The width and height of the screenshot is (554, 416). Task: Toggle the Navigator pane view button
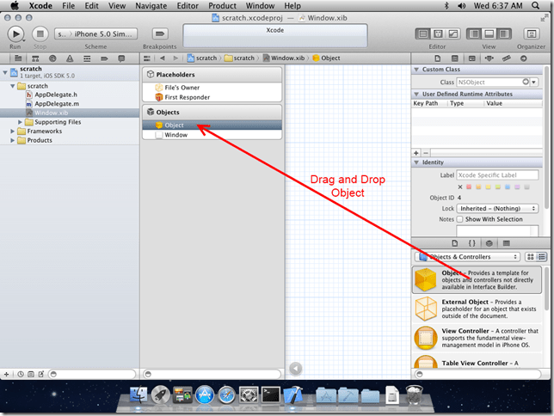475,34
